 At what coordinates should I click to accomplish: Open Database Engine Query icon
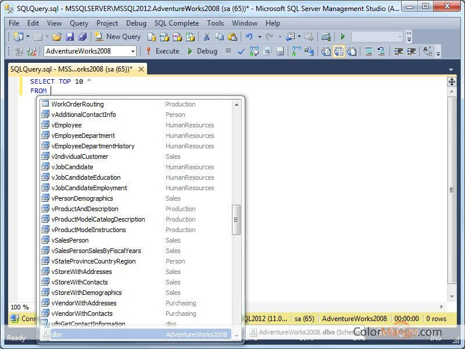click(152, 37)
